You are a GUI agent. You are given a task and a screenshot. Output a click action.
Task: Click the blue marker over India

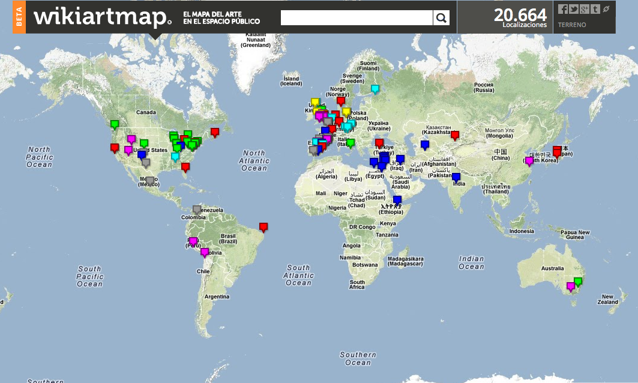pyautogui.click(x=455, y=177)
